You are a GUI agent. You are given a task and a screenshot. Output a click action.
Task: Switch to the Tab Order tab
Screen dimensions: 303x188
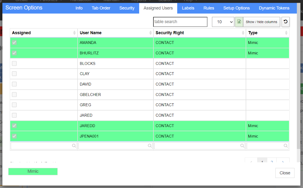(101, 8)
